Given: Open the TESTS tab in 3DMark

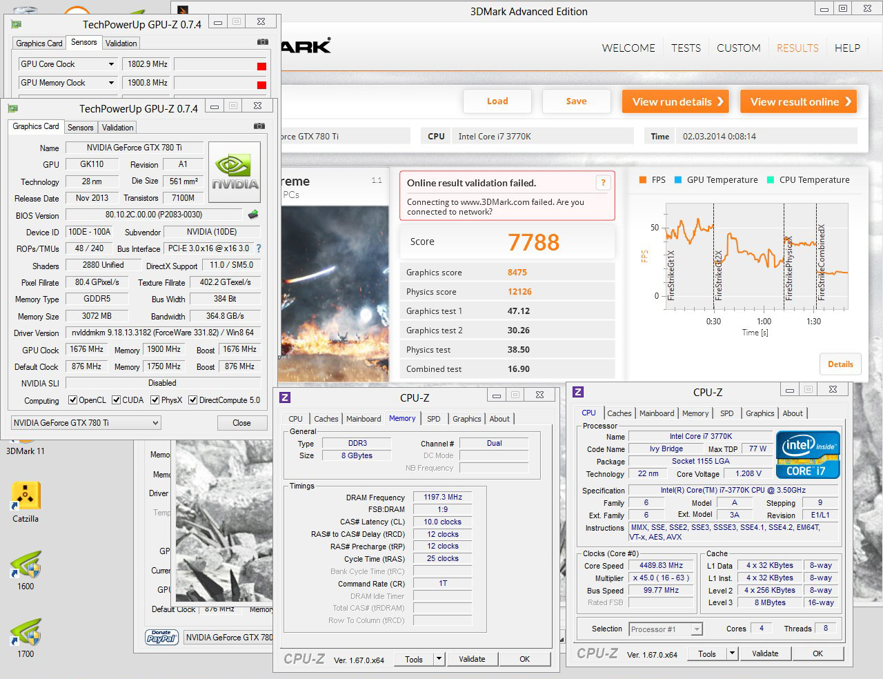Looking at the screenshot, I should coord(686,48).
